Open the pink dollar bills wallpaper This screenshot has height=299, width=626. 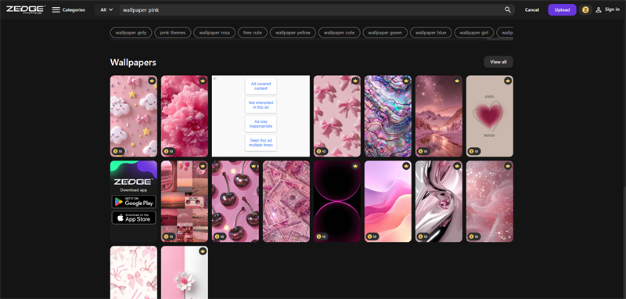click(286, 201)
